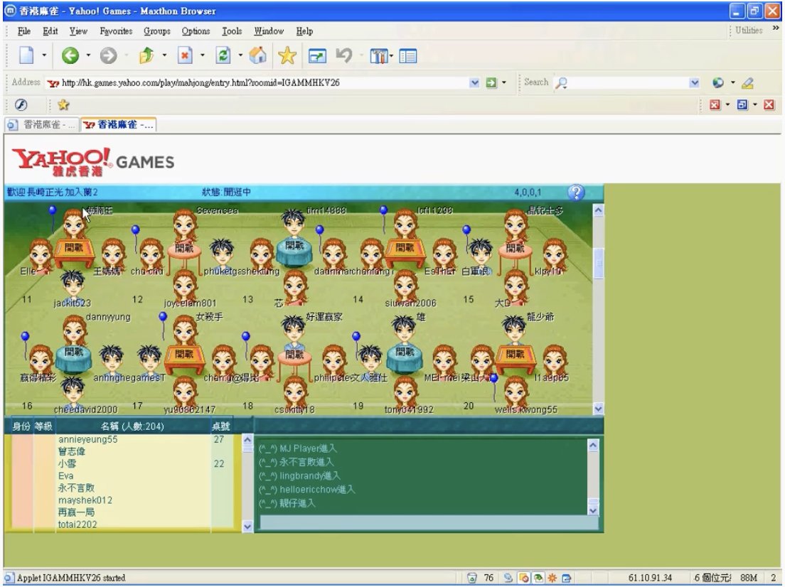Click the search magnifier icon
Image resolution: width=785 pixels, height=587 pixels.
pos(561,82)
